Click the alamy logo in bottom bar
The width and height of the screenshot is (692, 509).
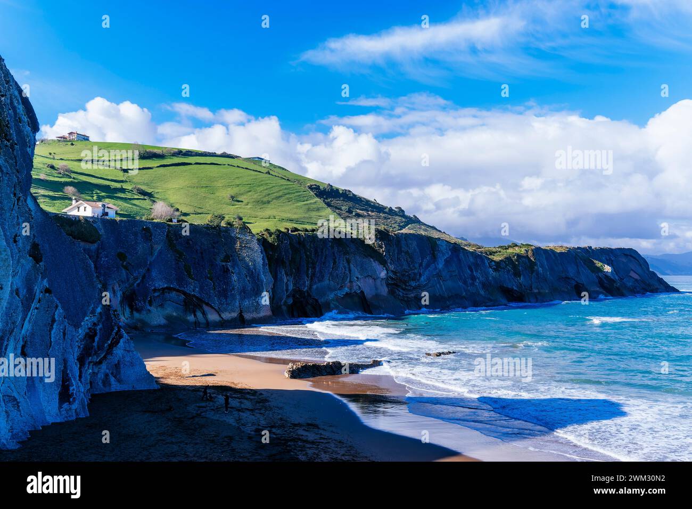tap(54, 485)
